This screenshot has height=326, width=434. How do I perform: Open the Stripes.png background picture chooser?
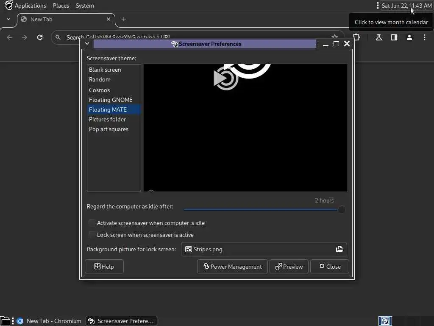click(x=264, y=249)
